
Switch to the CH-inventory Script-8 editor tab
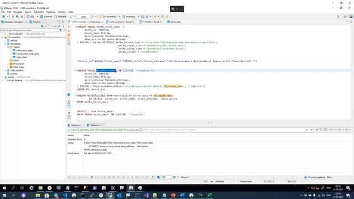(120, 22)
